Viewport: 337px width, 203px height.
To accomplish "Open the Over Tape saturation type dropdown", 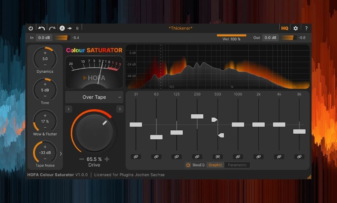I will coord(94,97).
